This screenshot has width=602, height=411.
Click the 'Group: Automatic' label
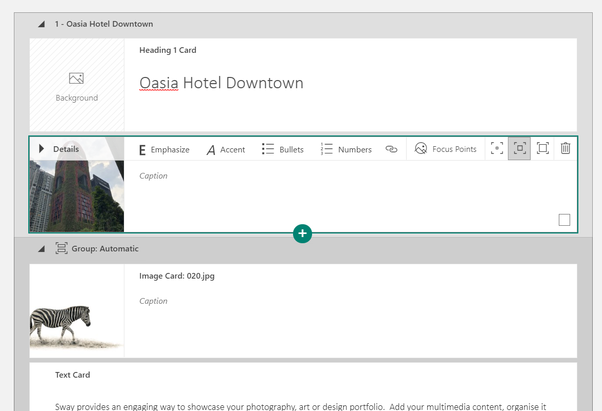click(105, 249)
